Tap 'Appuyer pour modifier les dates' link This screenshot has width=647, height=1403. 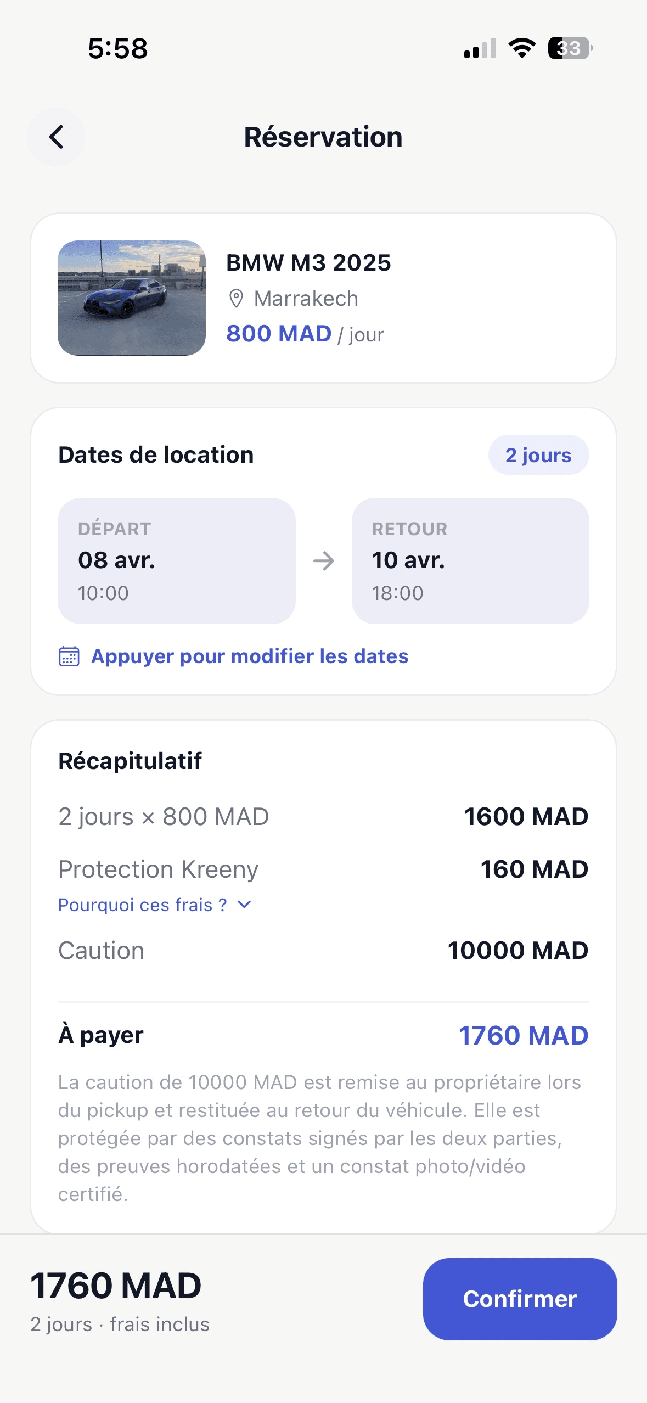click(x=250, y=656)
